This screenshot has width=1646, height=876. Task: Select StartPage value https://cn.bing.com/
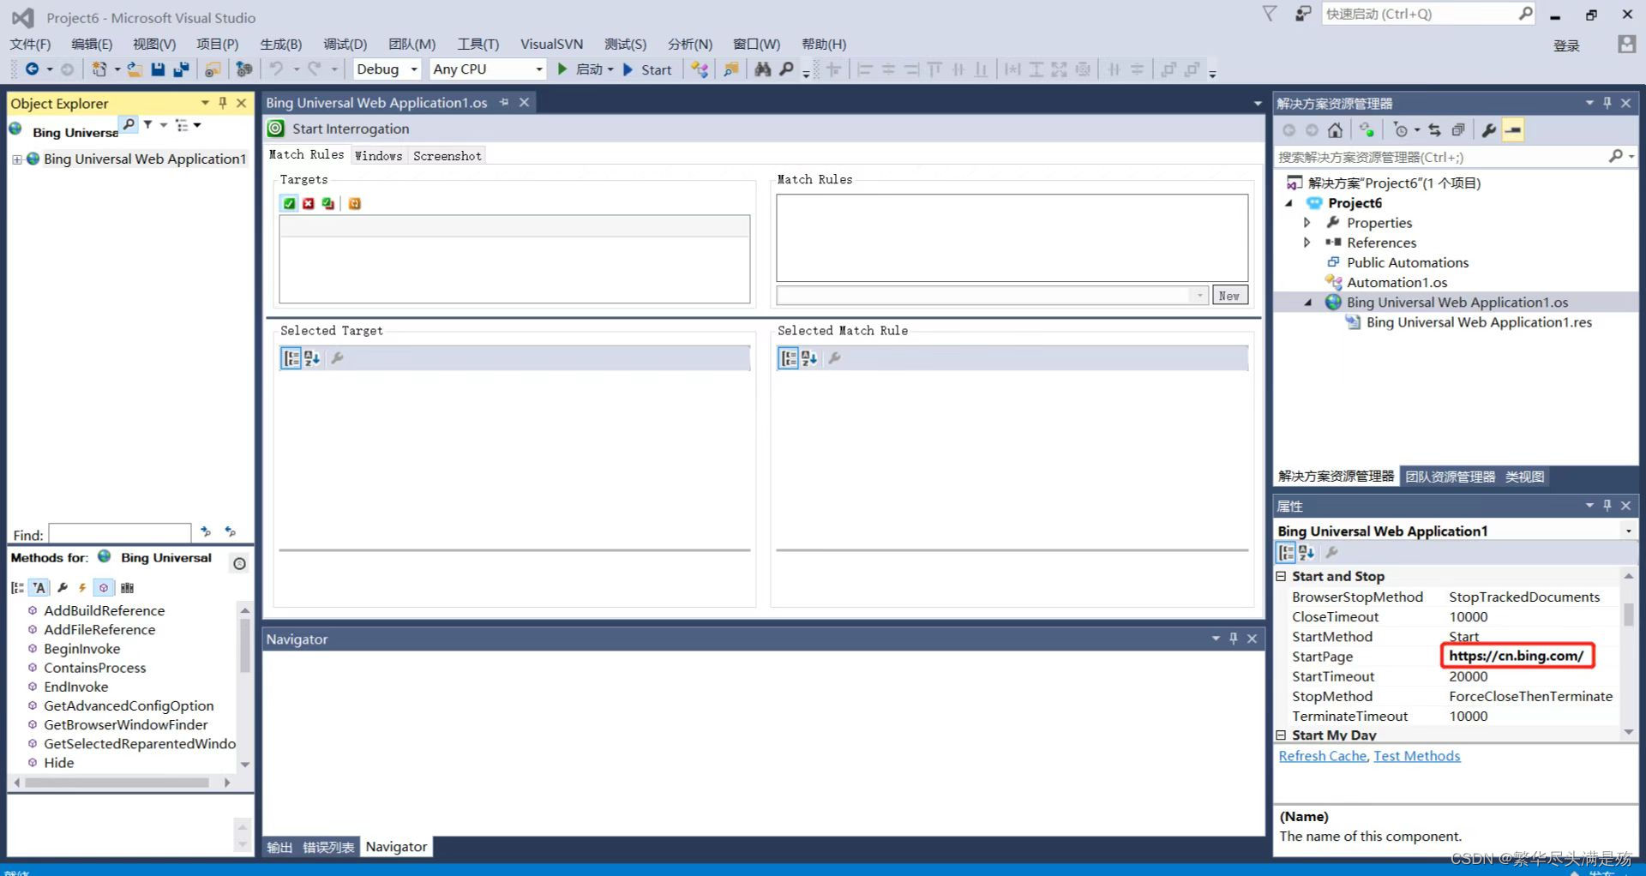point(1517,656)
